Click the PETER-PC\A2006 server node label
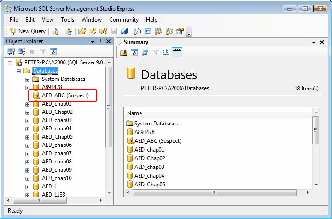Screen dimensions: 332x219 pos(64,62)
